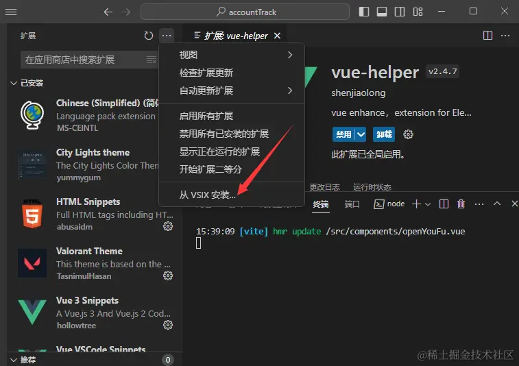The height and width of the screenshot is (366, 519).
Task: Open Valorant Theme extension entry
Action: coord(95,263)
